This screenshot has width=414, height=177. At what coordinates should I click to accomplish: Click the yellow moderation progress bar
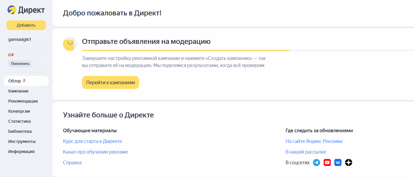click(x=186, y=50)
